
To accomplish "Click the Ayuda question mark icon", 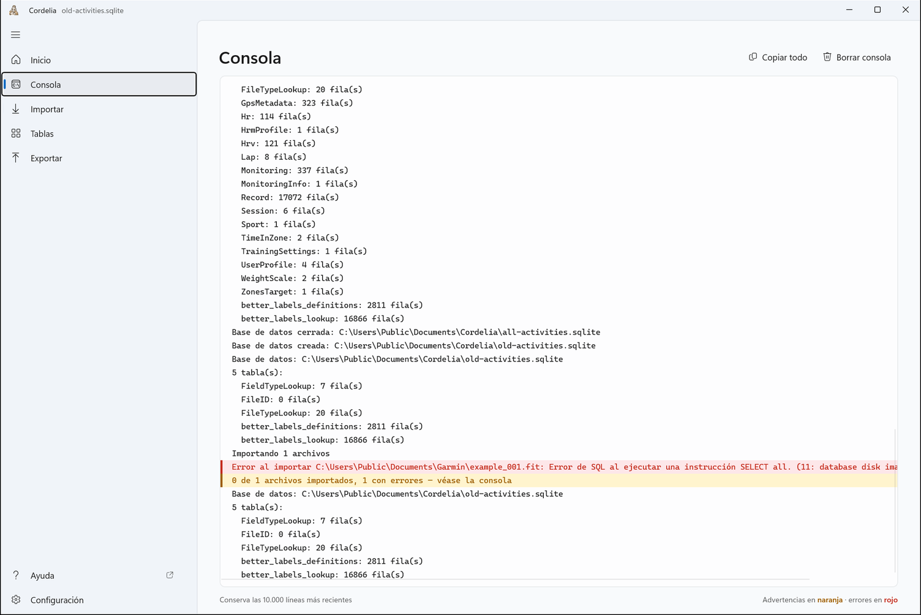I will [x=16, y=575].
